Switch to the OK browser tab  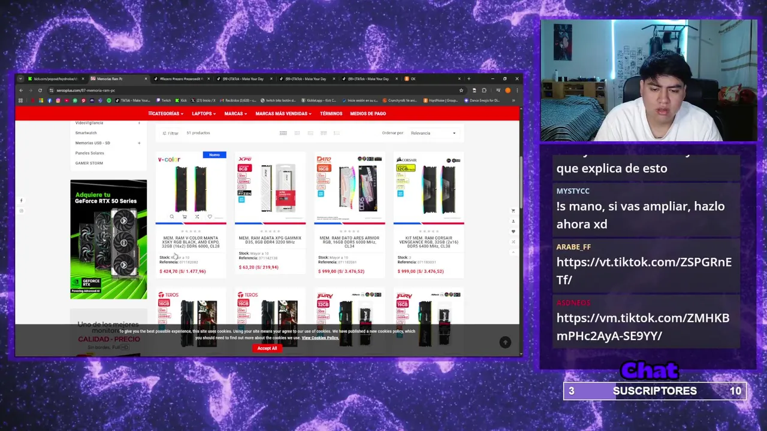pos(433,78)
